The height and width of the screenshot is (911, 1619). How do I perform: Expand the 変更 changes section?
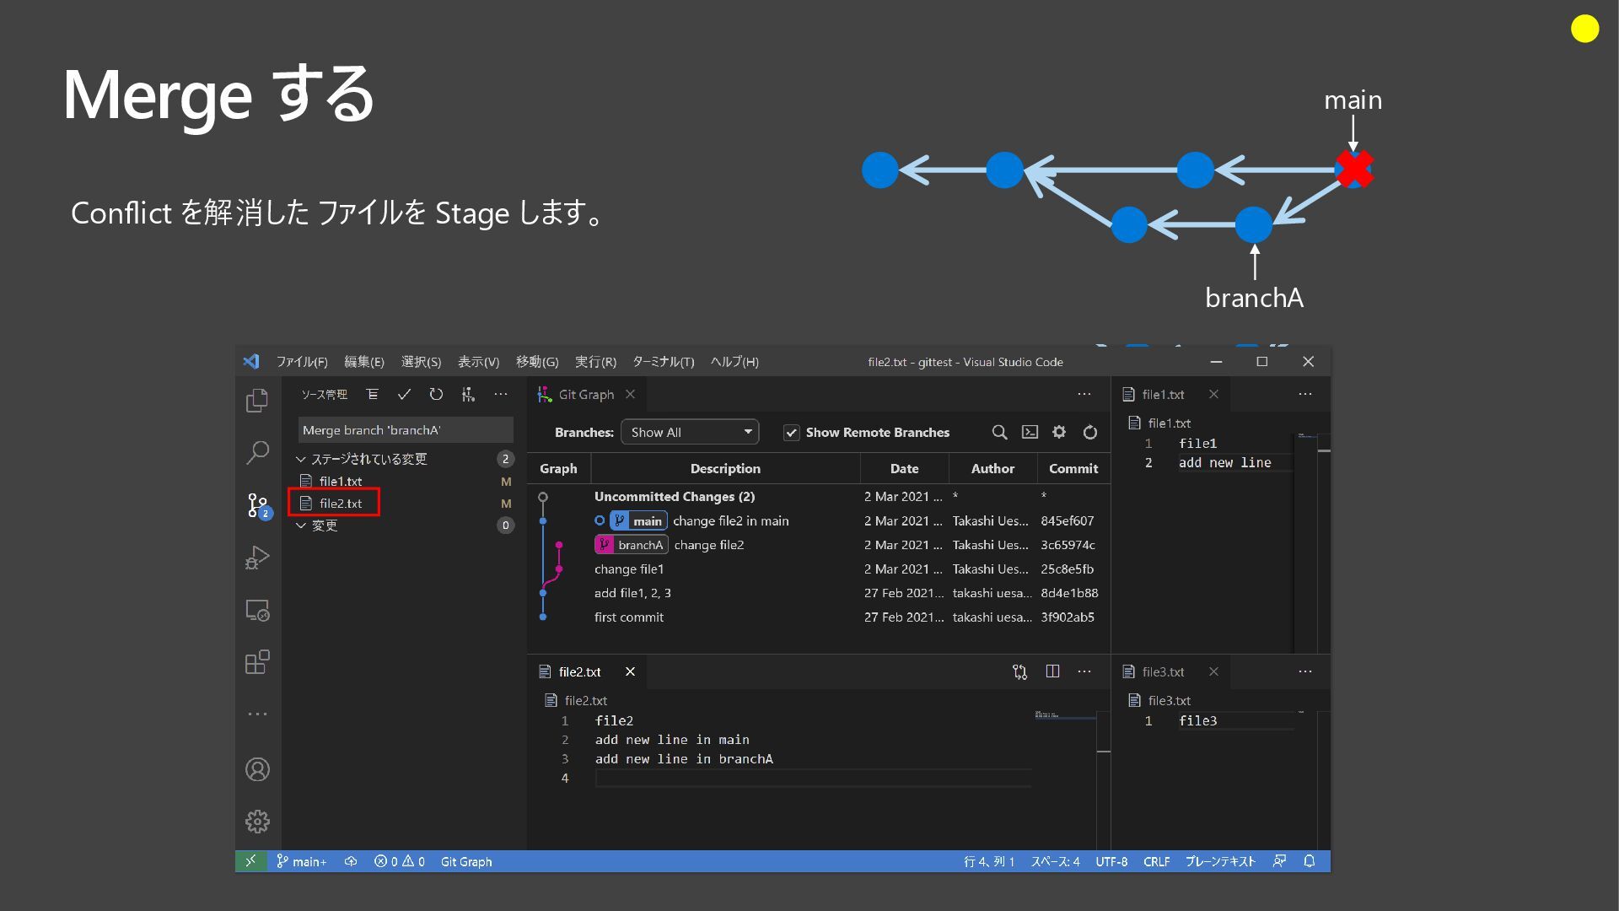301,526
